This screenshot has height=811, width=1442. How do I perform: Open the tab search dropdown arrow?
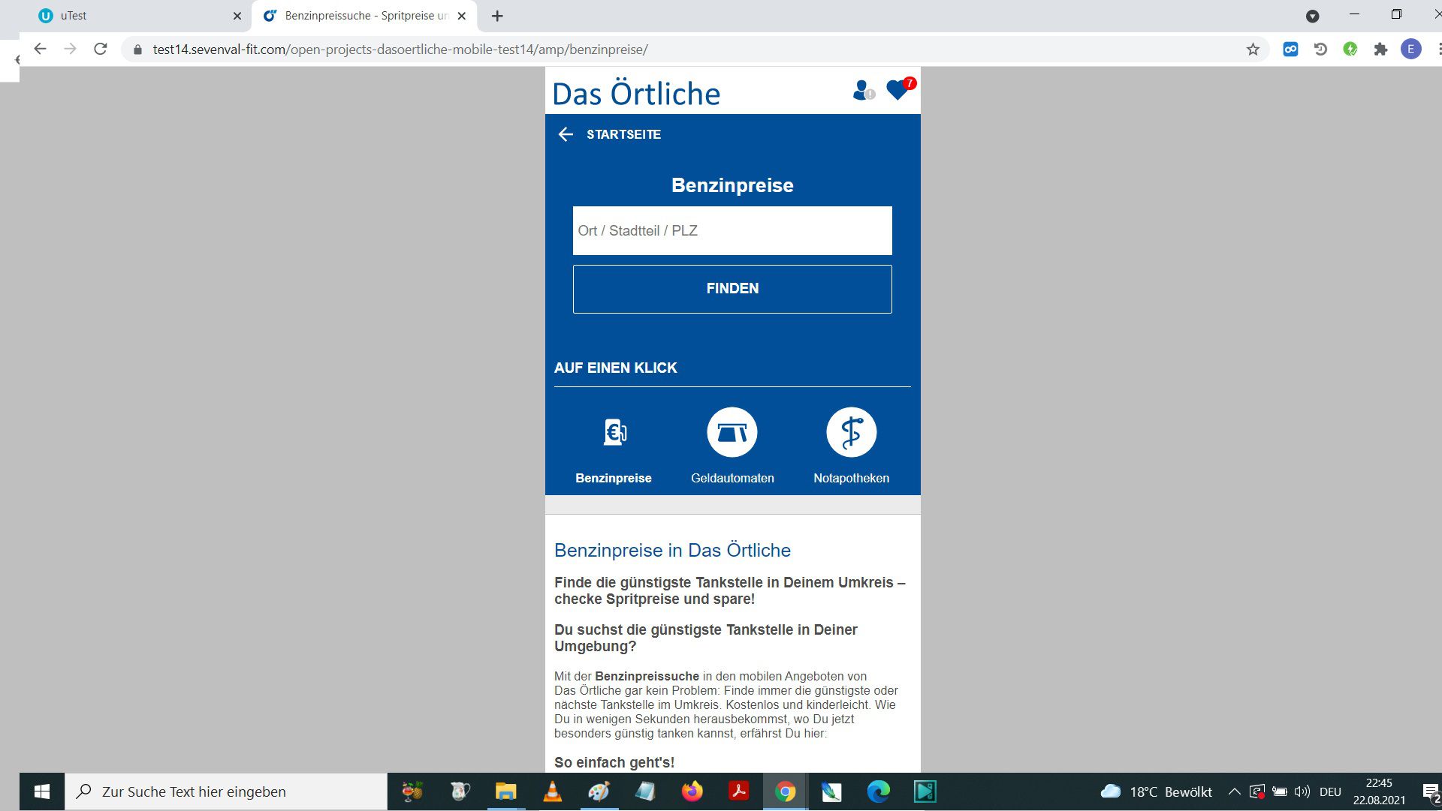[1312, 16]
